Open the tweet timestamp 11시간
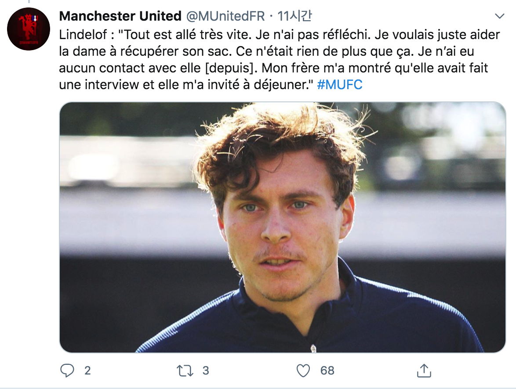Image resolution: width=516 pixels, height=389 pixels. point(294,16)
